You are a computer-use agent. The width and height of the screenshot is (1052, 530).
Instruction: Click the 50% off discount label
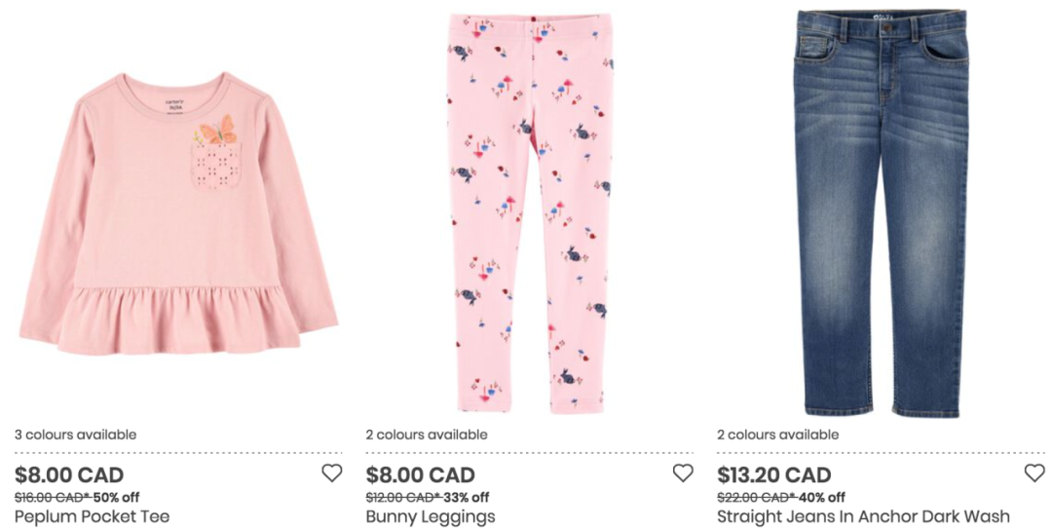pyautogui.click(x=117, y=497)
